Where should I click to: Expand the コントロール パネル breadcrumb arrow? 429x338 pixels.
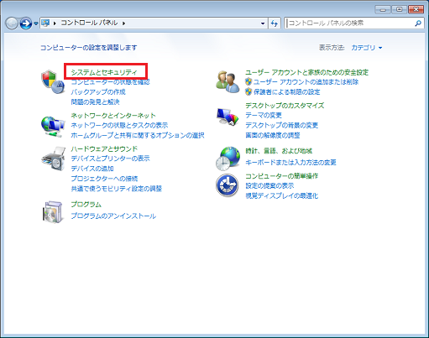pyautogui.click(x=123, y=23)
